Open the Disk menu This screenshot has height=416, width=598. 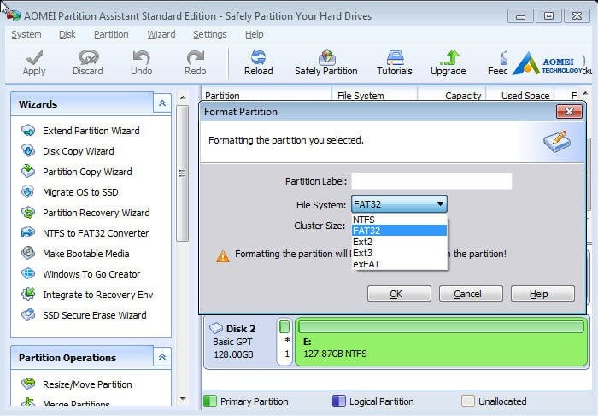pos(67,34)
